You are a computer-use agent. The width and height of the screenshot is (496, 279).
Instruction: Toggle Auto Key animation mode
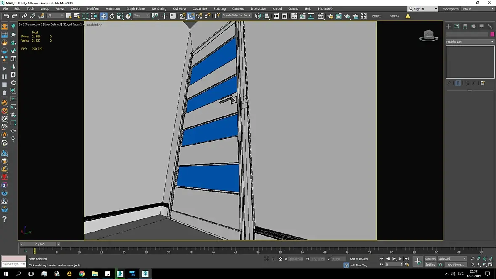[430, 259]
